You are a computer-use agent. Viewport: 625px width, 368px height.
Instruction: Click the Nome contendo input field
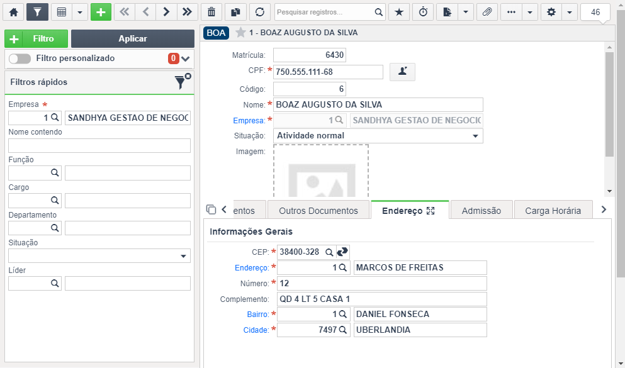click(99, 146)
